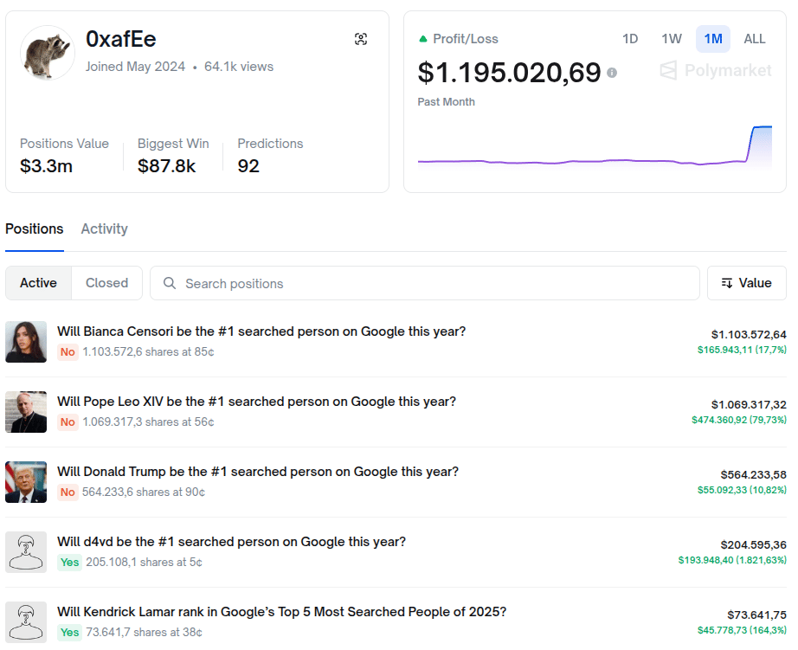Click the green Profit/Loss triangle indicator
This screenshot has width=798, height=650.
[x=423, y=39]
